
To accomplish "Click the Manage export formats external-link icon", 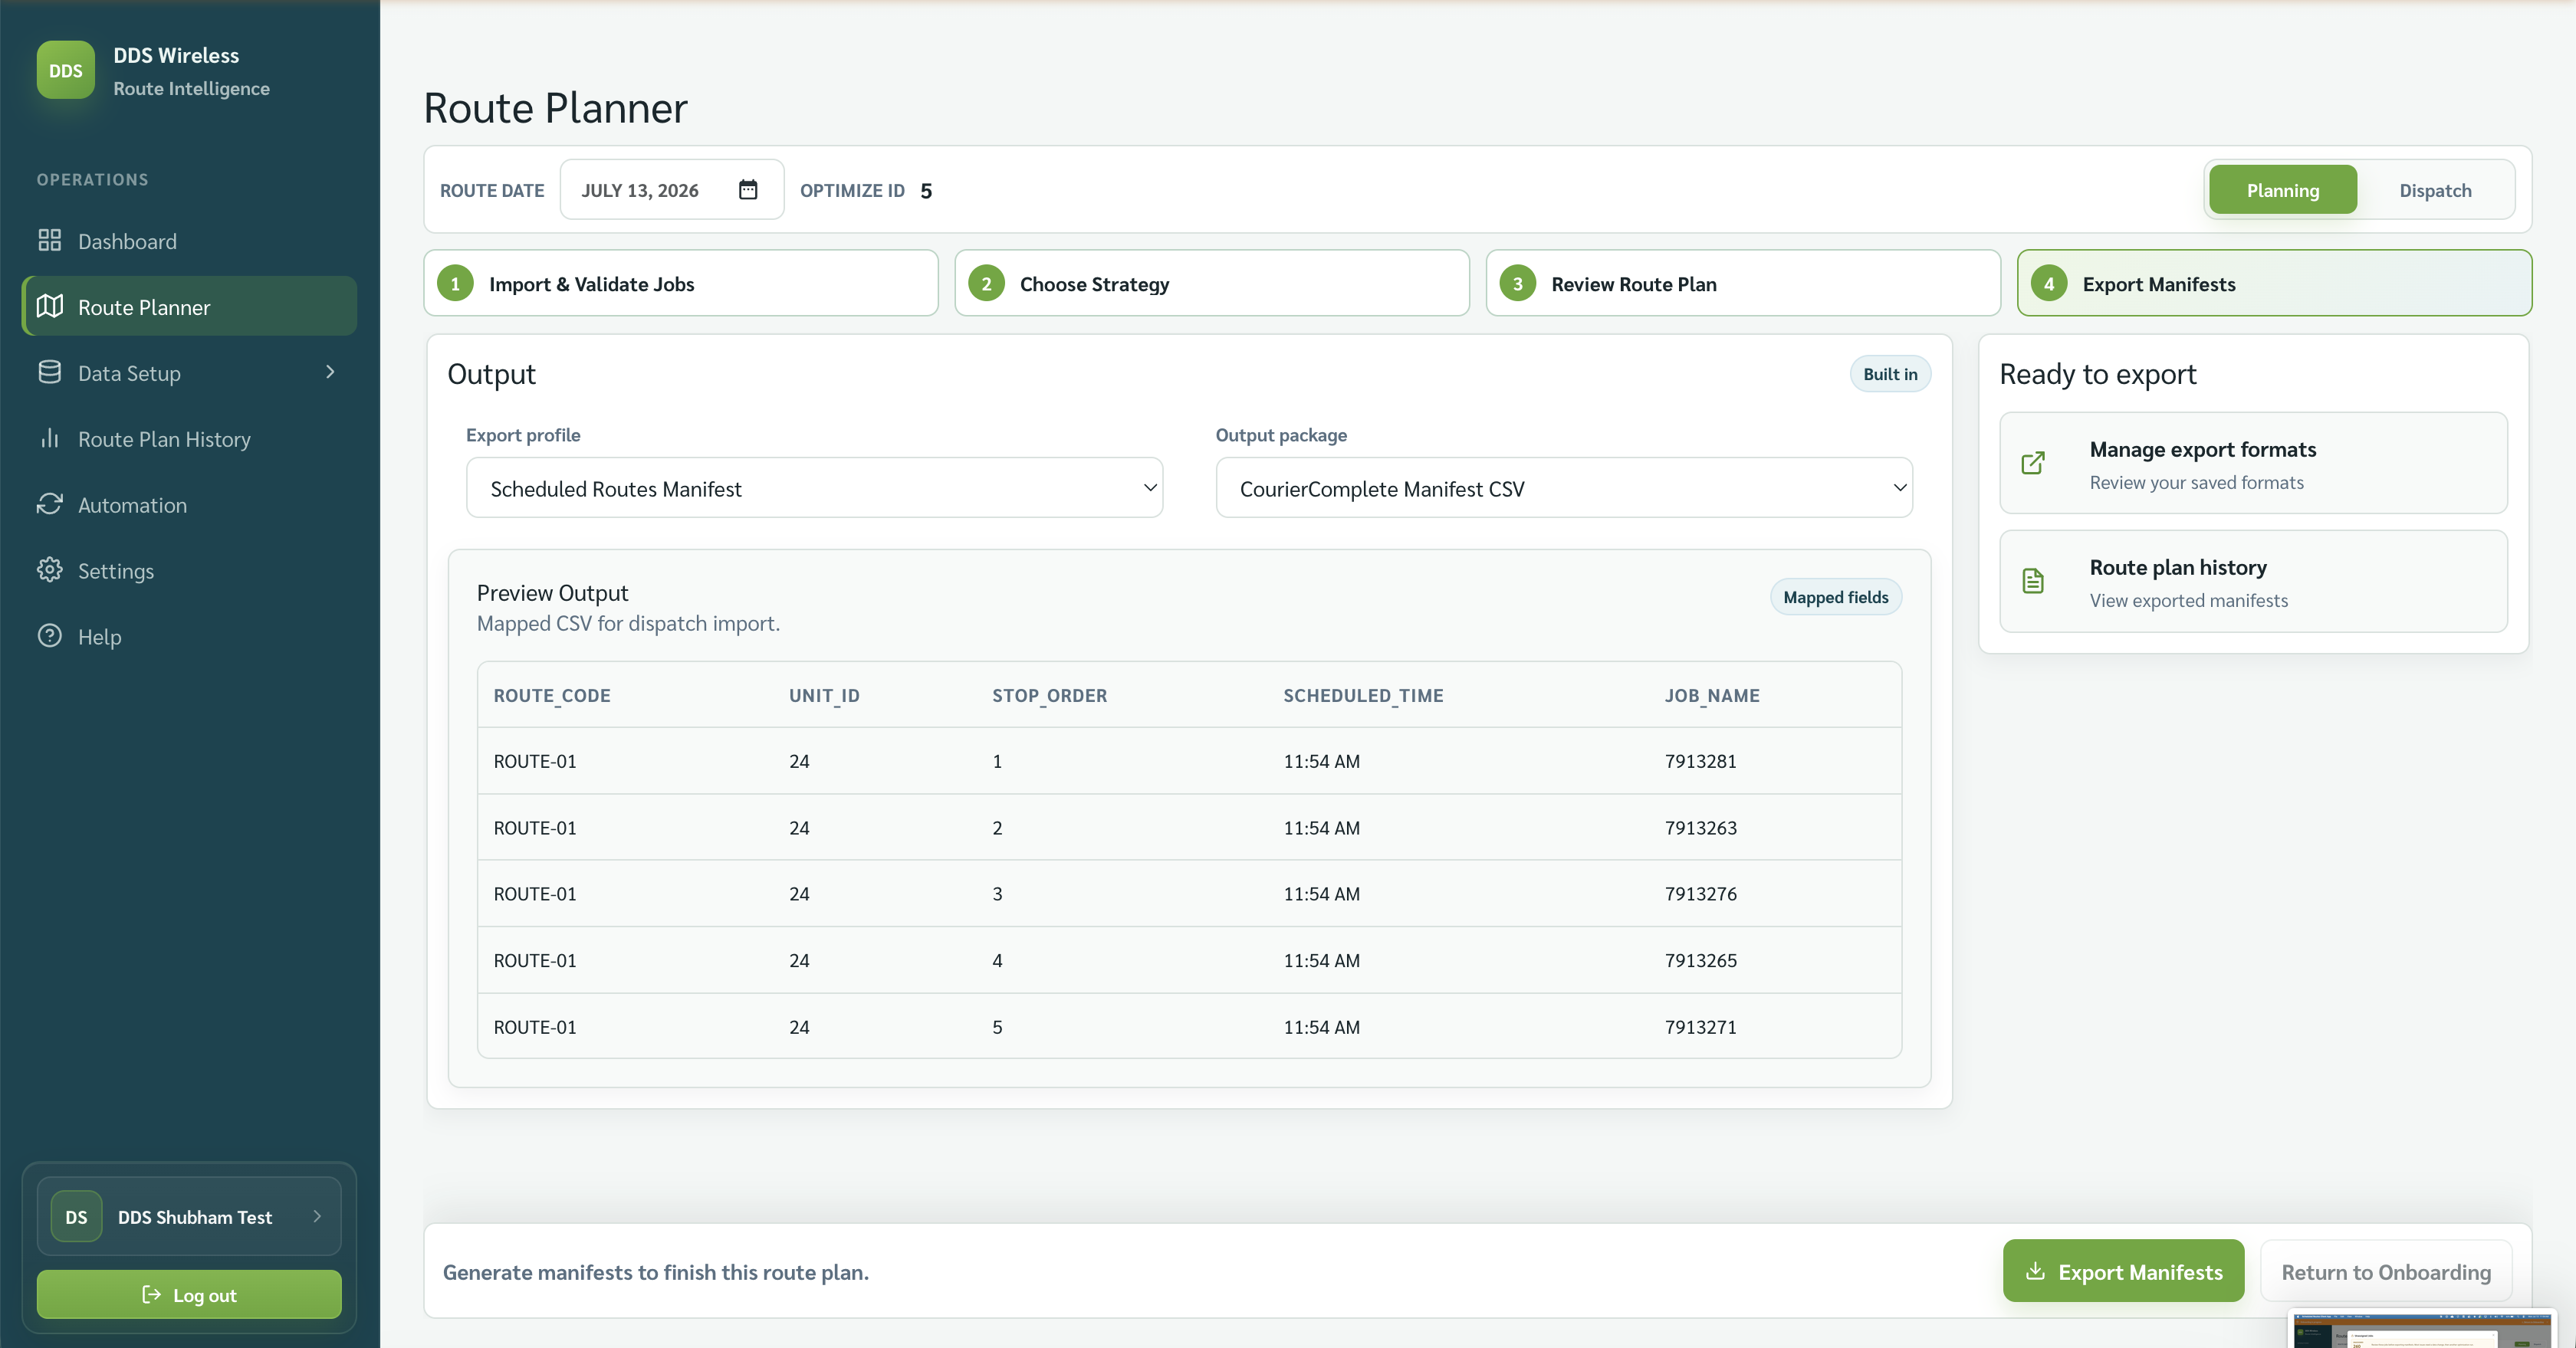I will (2033, 464).
